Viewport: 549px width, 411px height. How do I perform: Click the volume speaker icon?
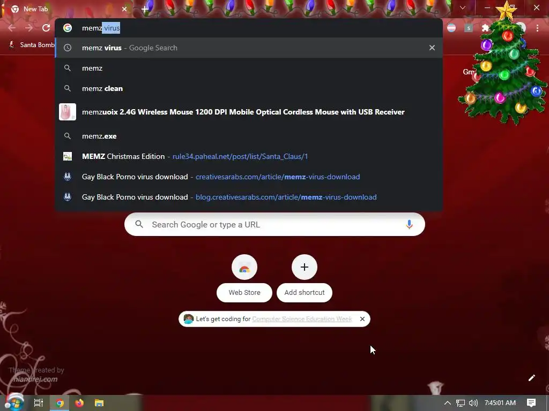click(x=473, y=403)
